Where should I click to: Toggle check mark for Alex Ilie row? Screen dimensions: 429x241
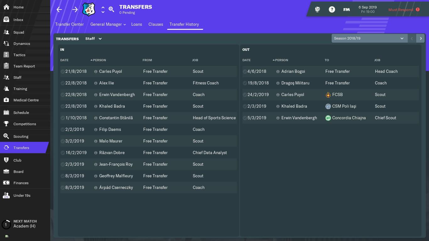coord(63,83)
